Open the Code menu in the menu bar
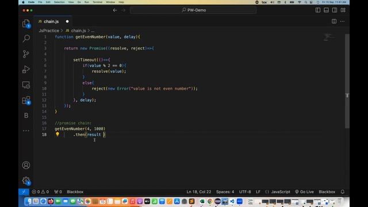 (x=31, y=2)
